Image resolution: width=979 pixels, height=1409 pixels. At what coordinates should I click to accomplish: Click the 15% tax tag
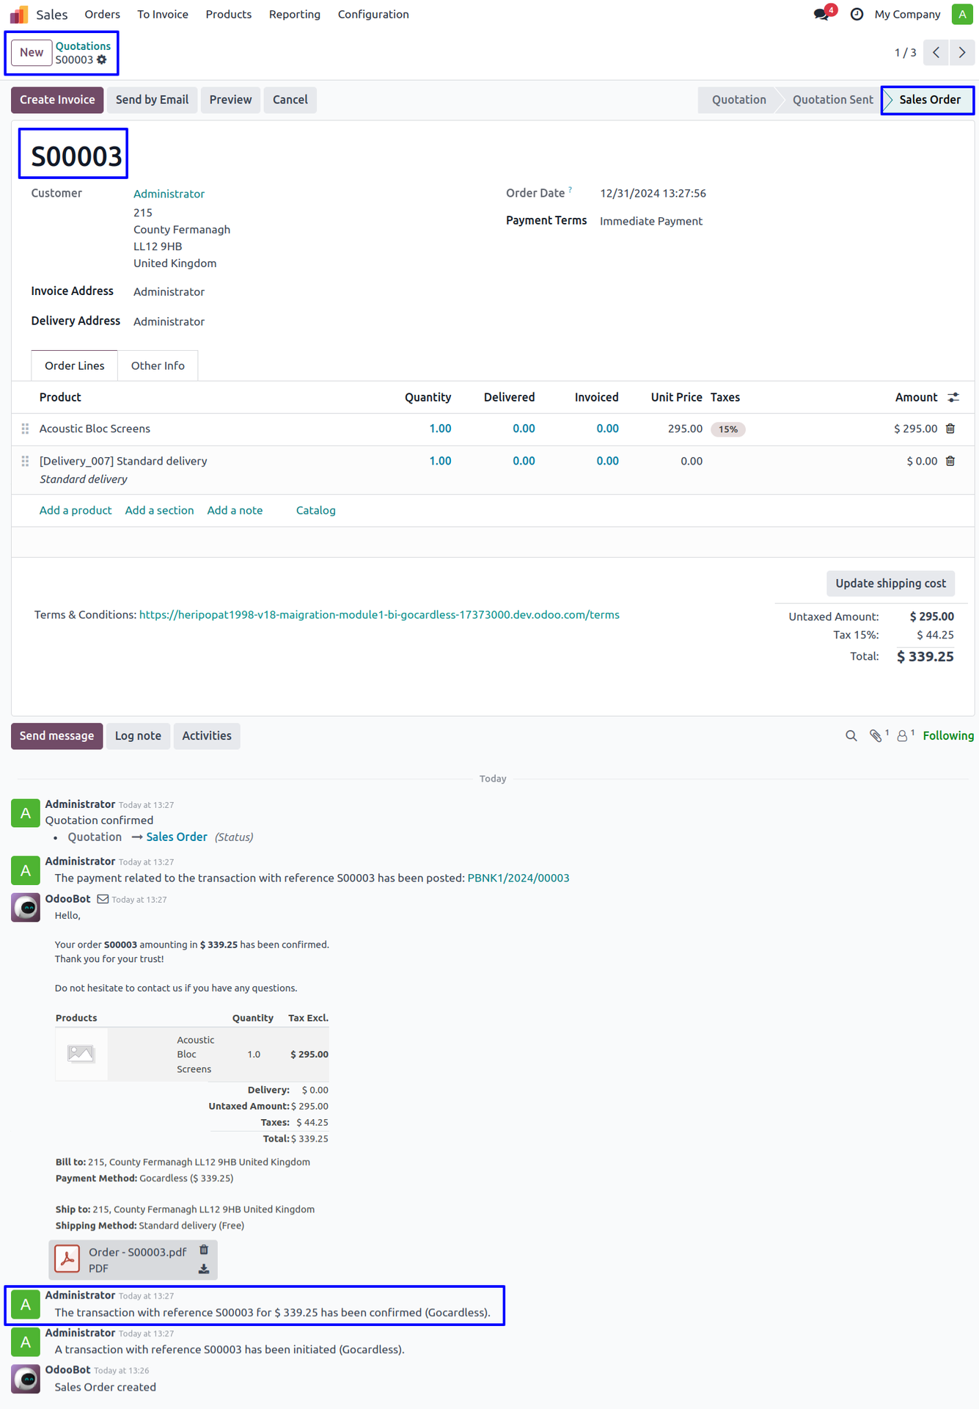[x=727, y=429]
